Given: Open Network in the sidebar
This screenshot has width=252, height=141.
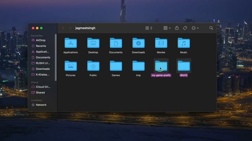Looking at the screenshot, I should 41,105.
